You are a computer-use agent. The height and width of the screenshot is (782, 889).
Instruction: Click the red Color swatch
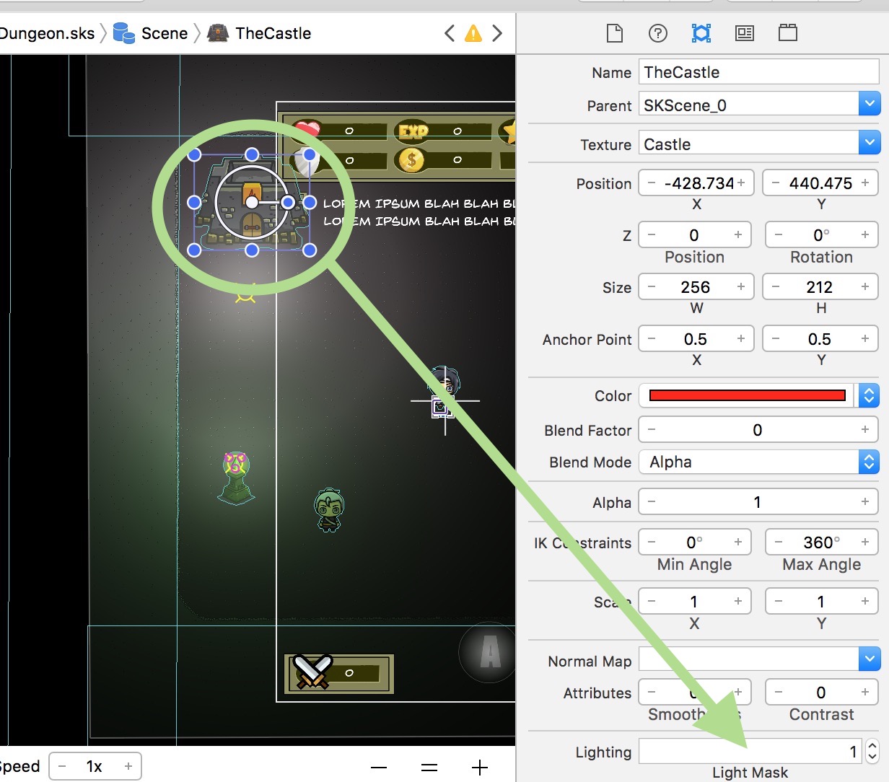747,395
